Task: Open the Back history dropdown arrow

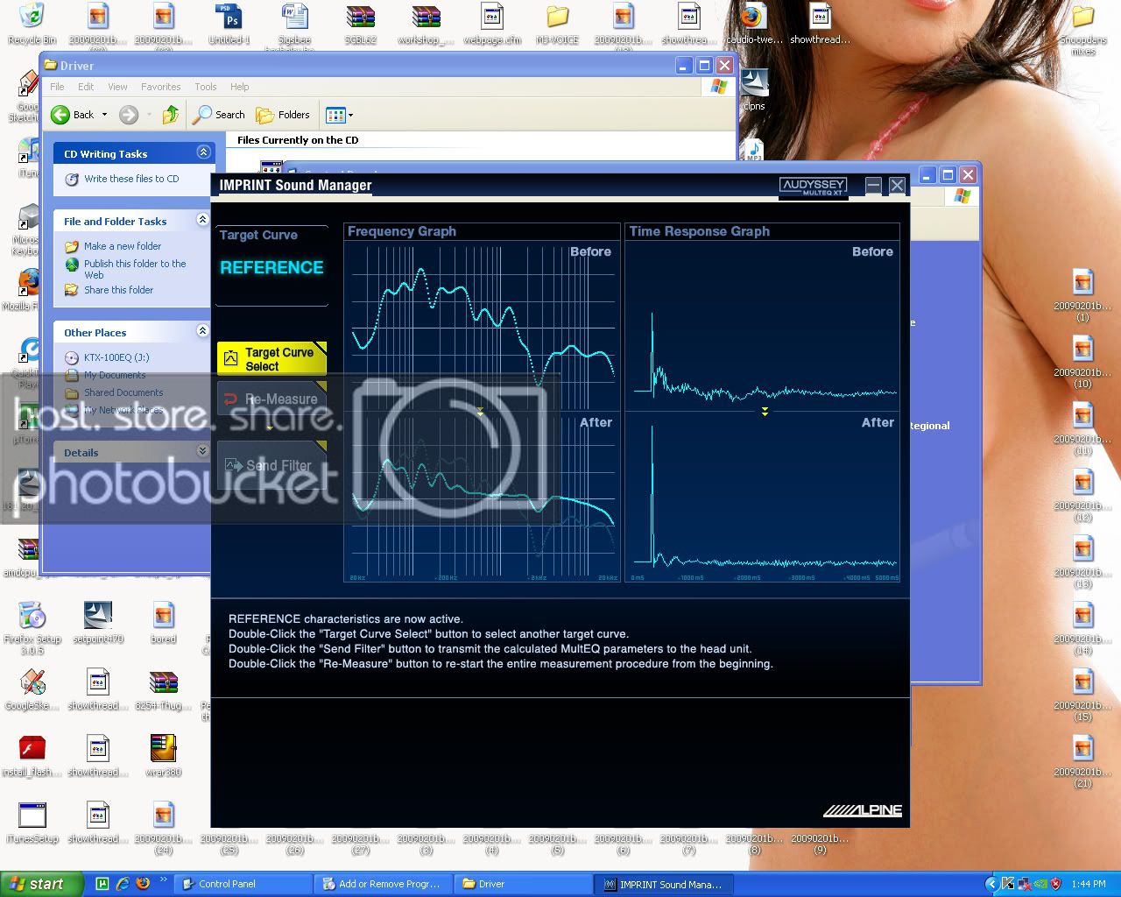Action: (x=104, y=115)
